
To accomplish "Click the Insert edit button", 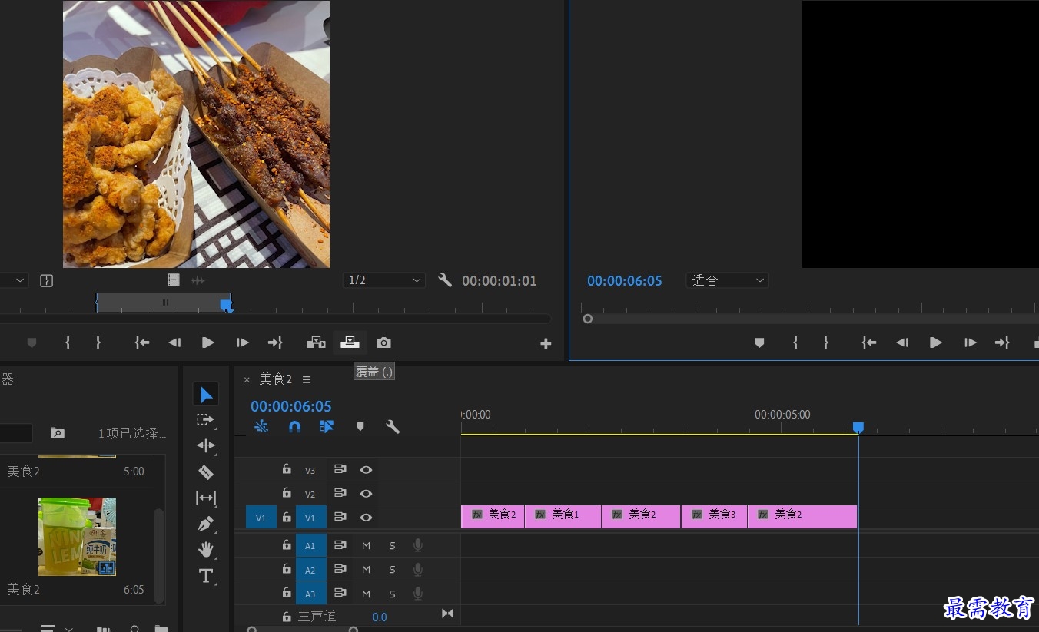I will (316, 343).
